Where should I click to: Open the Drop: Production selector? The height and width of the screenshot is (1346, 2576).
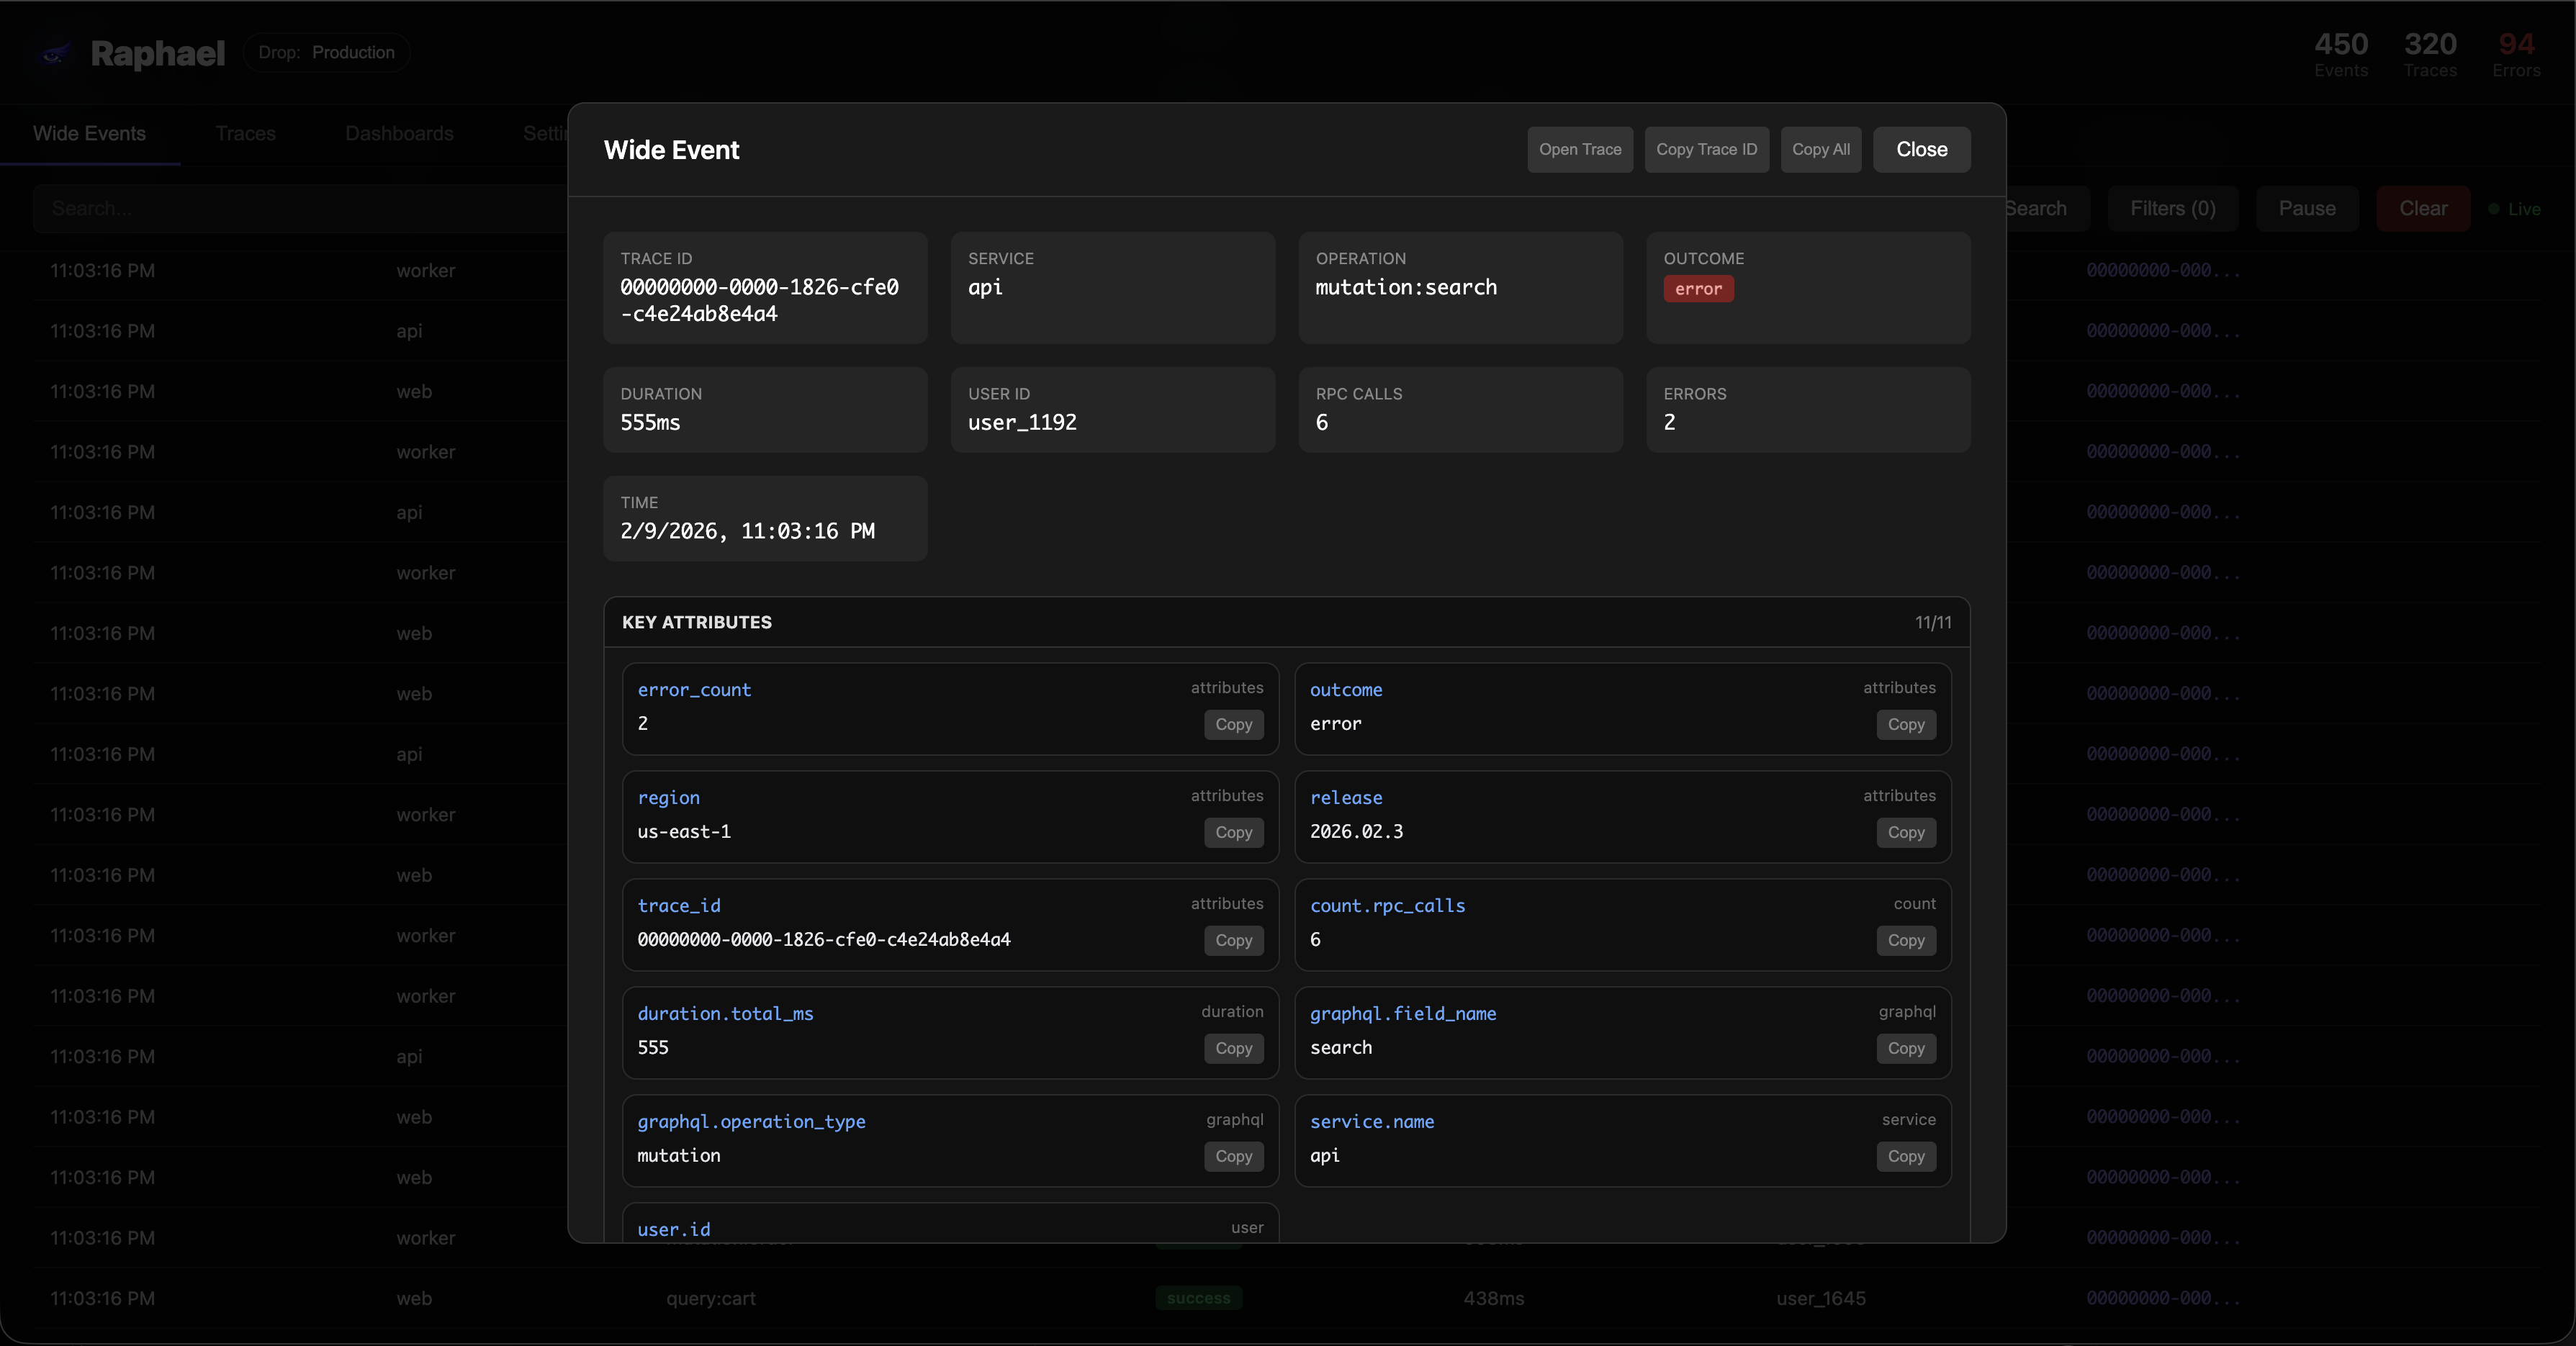point(326,53)
